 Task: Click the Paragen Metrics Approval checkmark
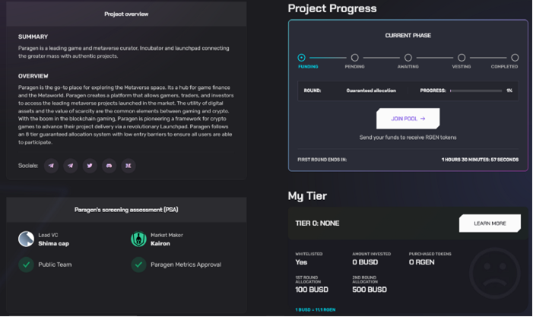click(x=138, y=265)
